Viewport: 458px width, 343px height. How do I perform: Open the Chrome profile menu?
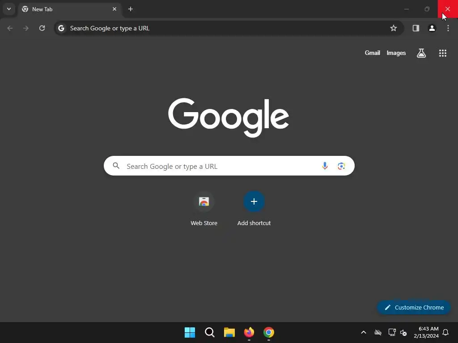432,28
